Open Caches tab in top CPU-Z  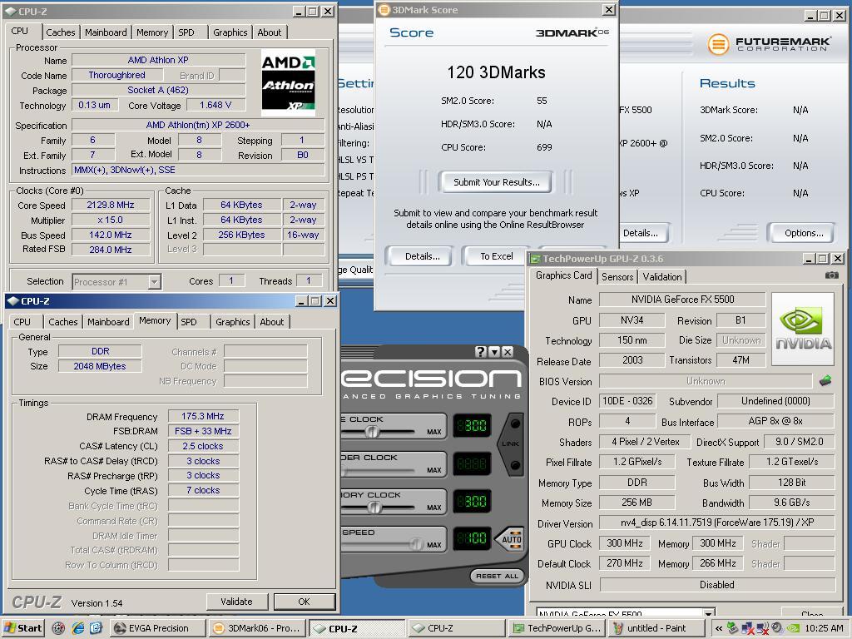pyautogui.click(x=60, y=32)
